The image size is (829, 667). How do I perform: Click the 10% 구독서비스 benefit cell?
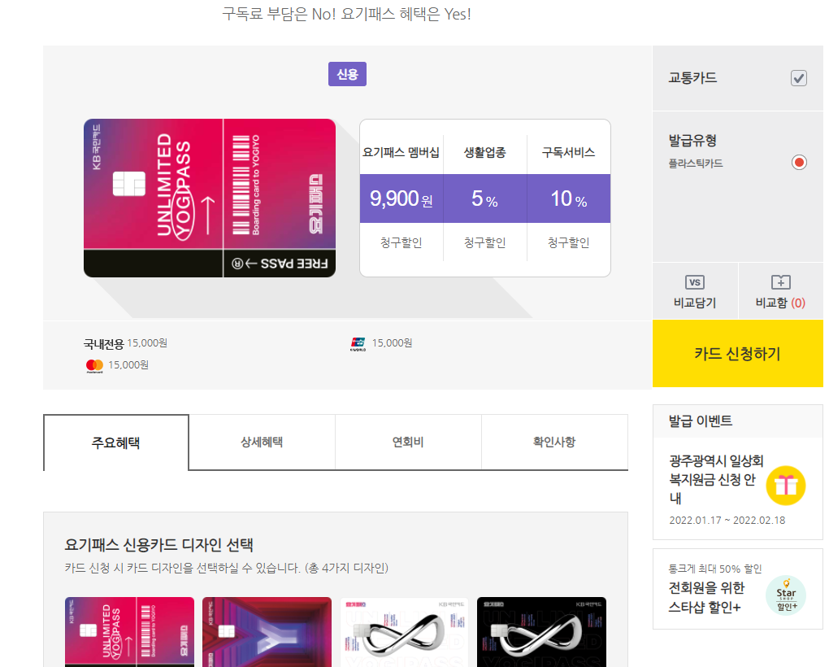tap(569, 198)
